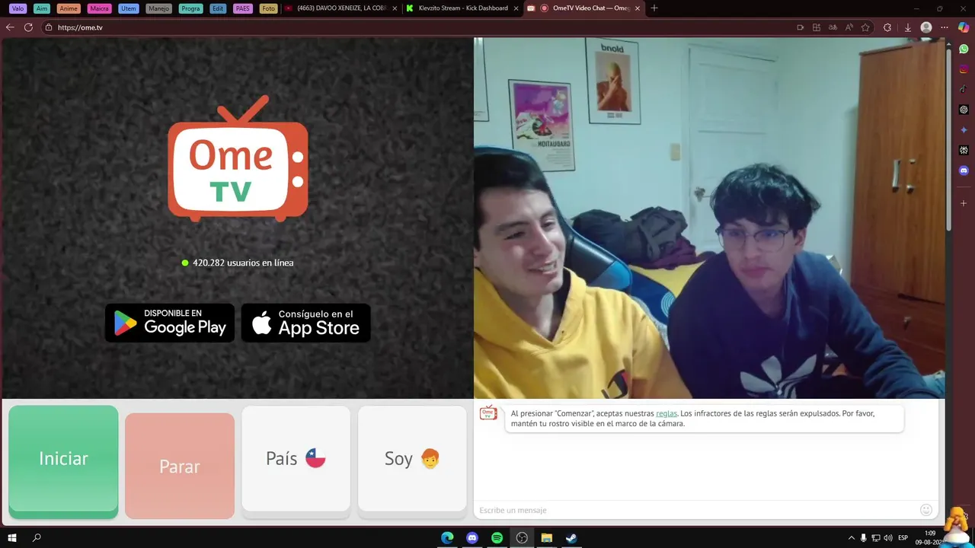Open a new browser tab
975x548 pixels.
654,8
